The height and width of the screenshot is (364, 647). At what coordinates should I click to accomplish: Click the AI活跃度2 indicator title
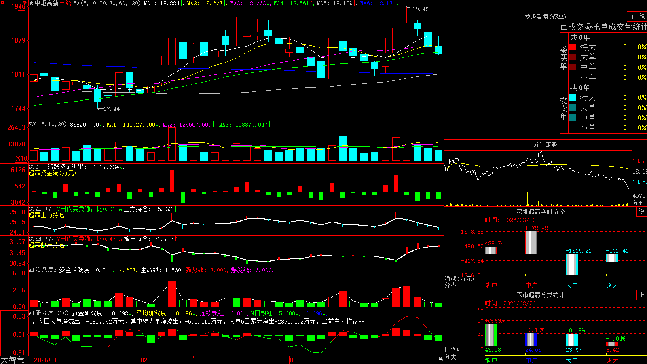point(43,270)
